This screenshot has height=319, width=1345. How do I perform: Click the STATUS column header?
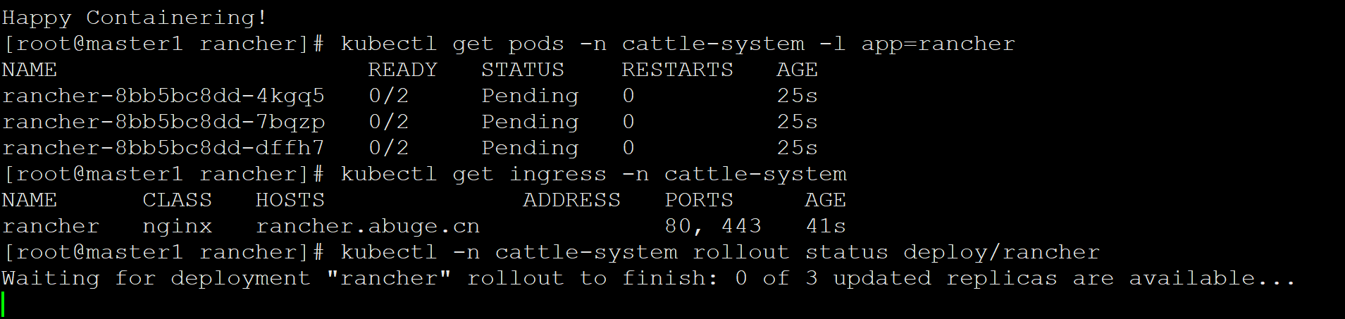pos(523,70)
